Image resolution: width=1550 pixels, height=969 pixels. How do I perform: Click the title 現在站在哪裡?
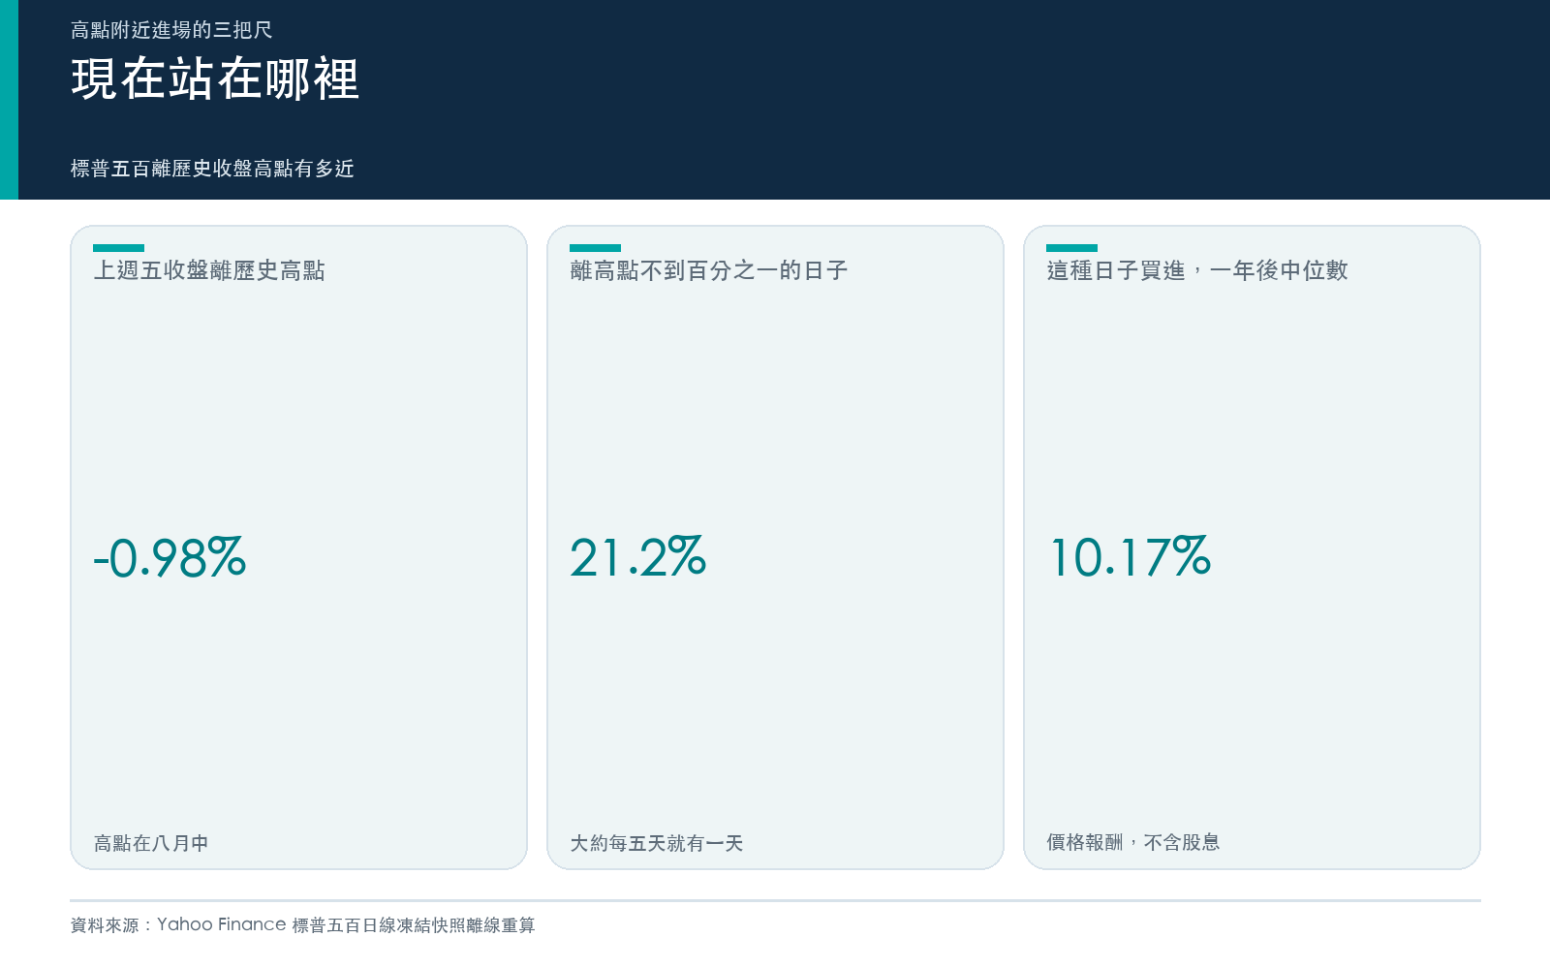215,78
